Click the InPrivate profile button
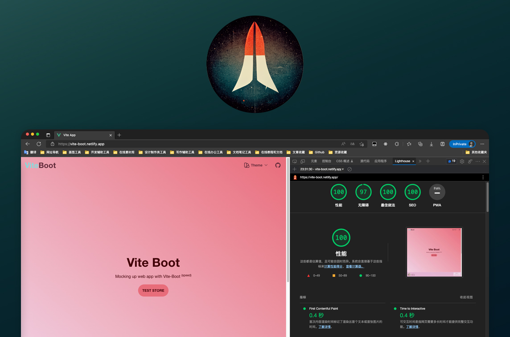This screenshot has width=510, height=337. point(462,144)
